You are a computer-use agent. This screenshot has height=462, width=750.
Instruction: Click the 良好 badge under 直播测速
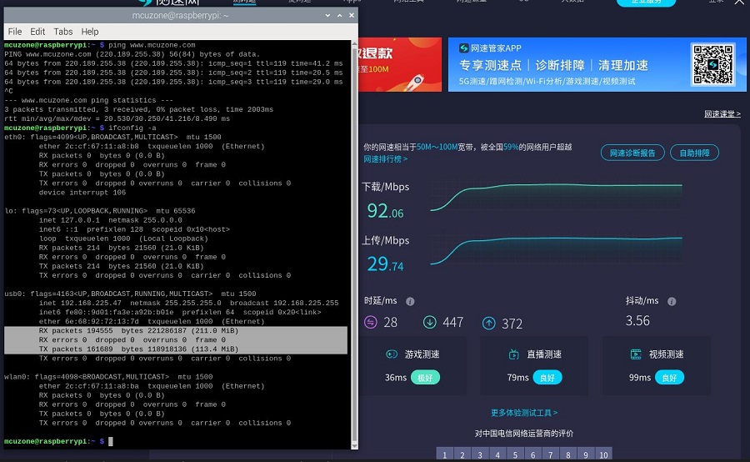[x=547, y=378]
